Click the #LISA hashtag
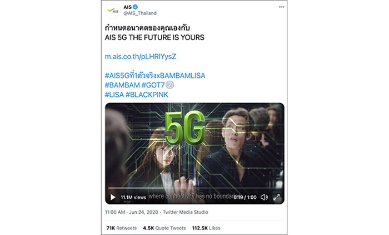This screenshot has width=389, height=235. tap(114, 95)
